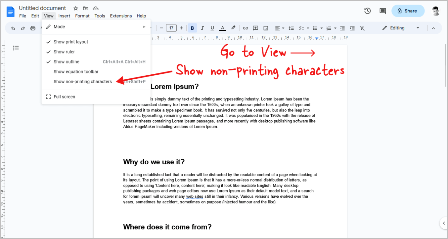Open the comments history icon
The width and height of the screenshot is (448, 239).
point(383,11)
